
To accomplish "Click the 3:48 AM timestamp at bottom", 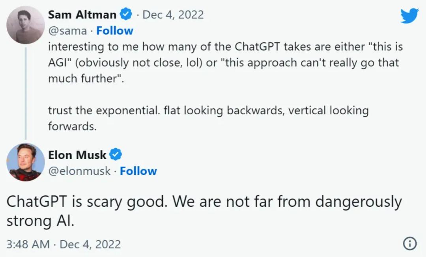I will pos(28,244).
